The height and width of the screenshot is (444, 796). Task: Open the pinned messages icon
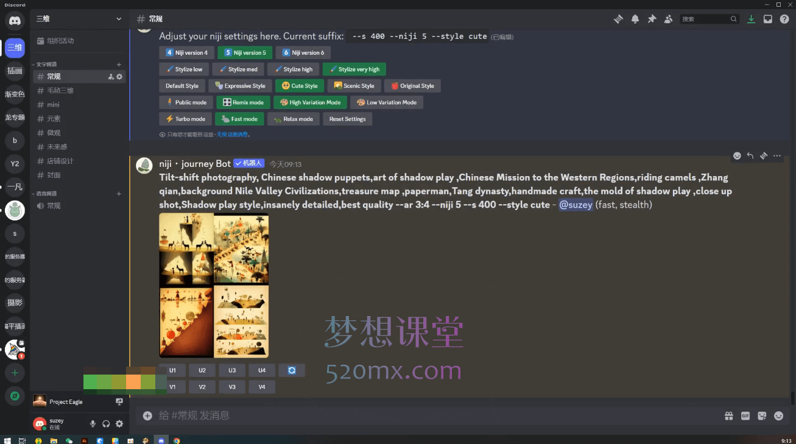pyautogui.click(x=652, y=19)
